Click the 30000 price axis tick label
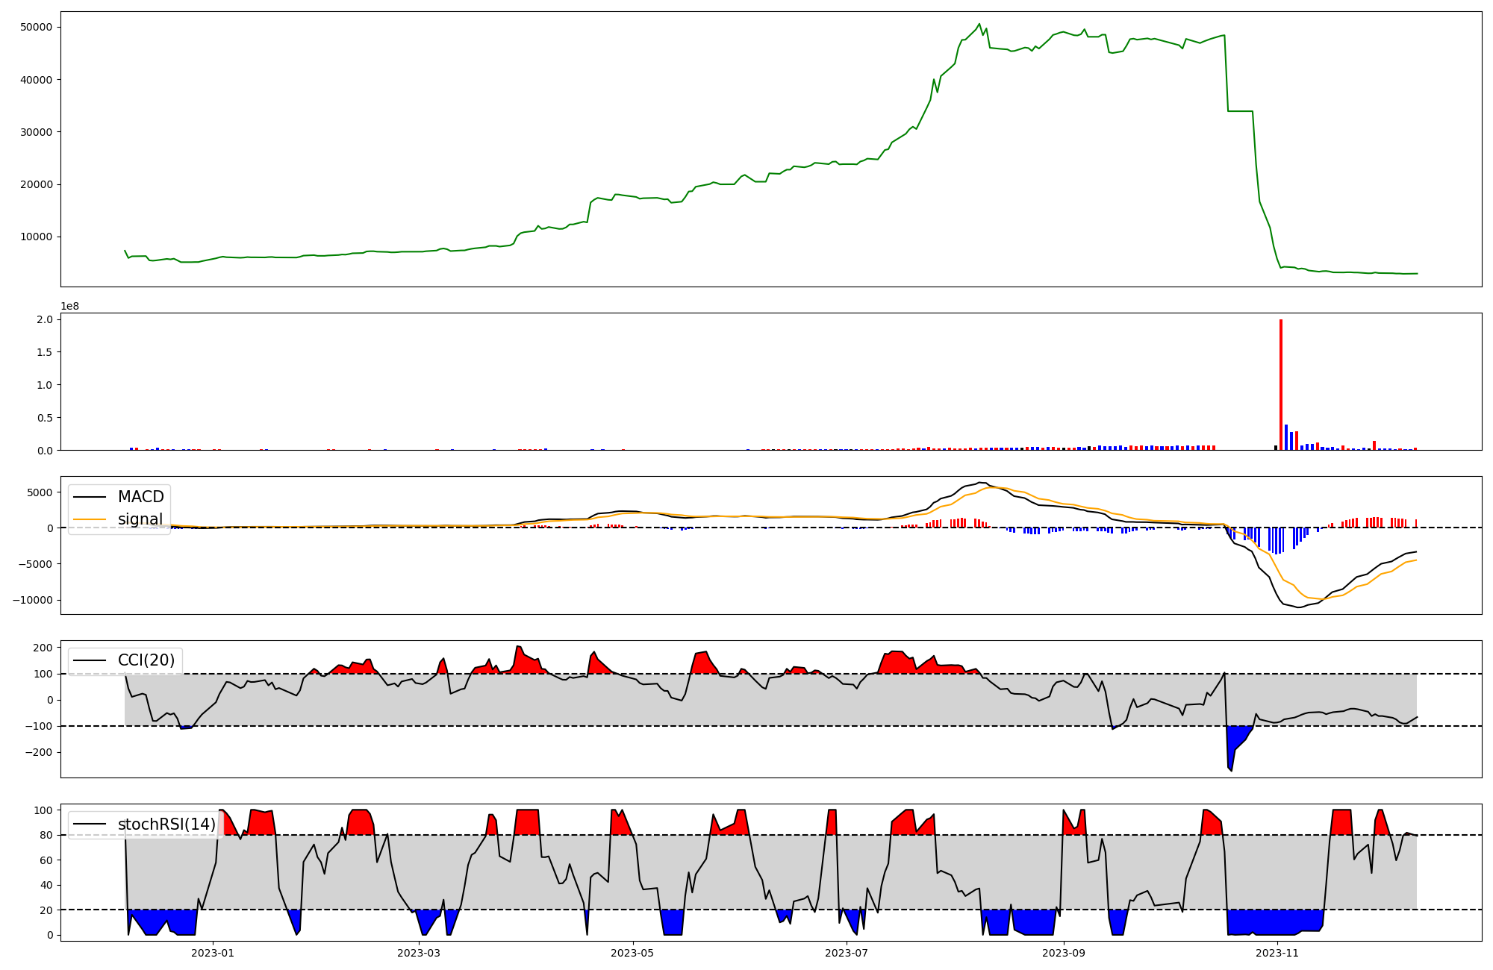The height and width of the screenshot is (970, 1493). click(36, 132)
